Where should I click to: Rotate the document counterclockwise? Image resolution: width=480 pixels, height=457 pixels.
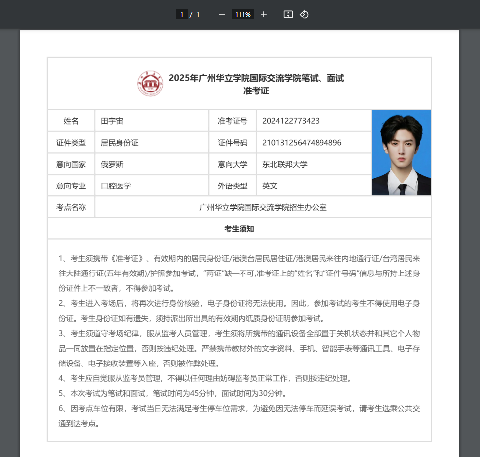coord(304,14)
